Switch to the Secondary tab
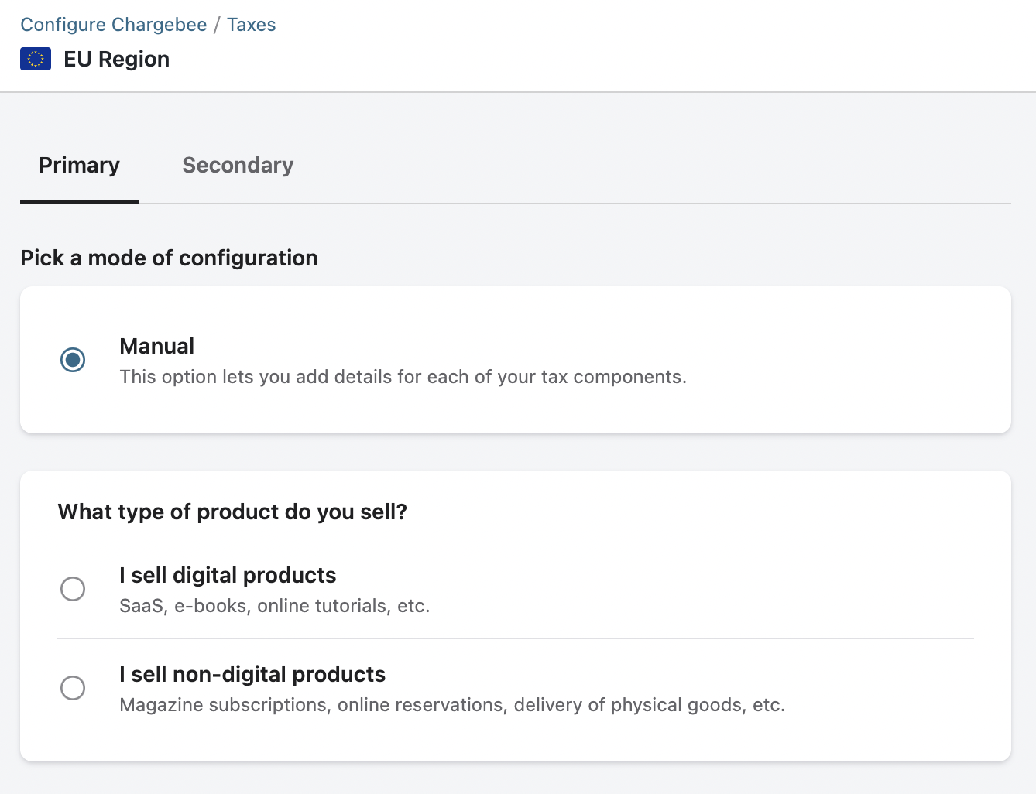This screenshot has width=1036, height=794. click(x=238, y=166)
